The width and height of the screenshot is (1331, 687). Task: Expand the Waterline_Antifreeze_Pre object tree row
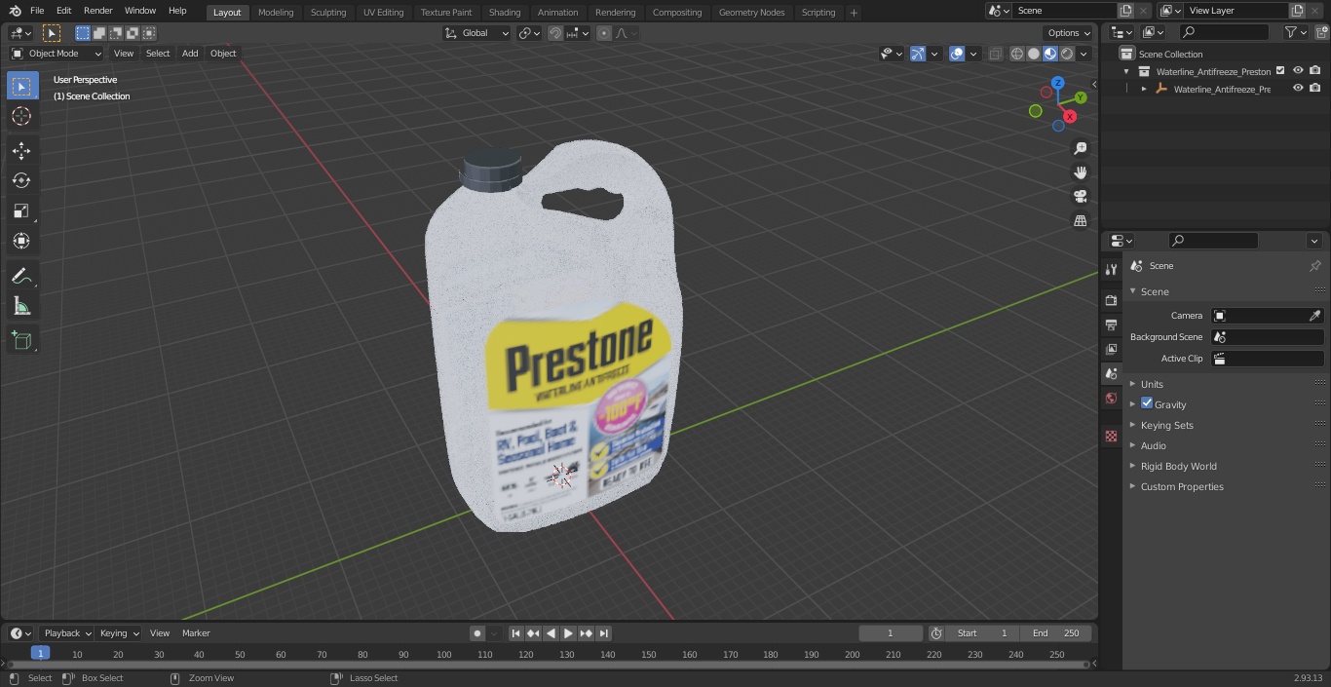[1144, 89]
